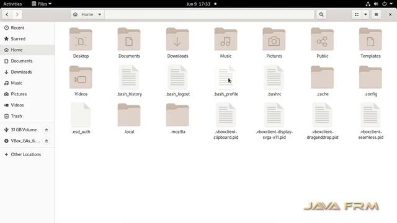Open the Music folder icon in grid
397x223 pixels.
pos(226,40)
